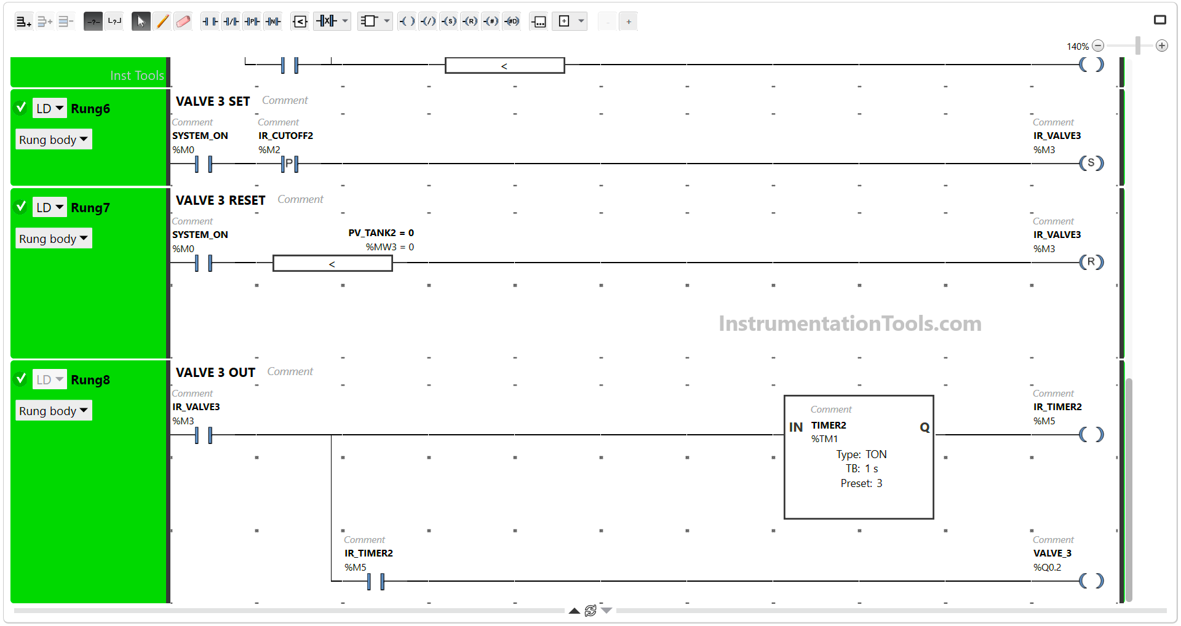Select the IR_TIMER2 contact in Rung8
Image resolution: width=1181 pixels, height=626 pixels.
click(375, 581)
